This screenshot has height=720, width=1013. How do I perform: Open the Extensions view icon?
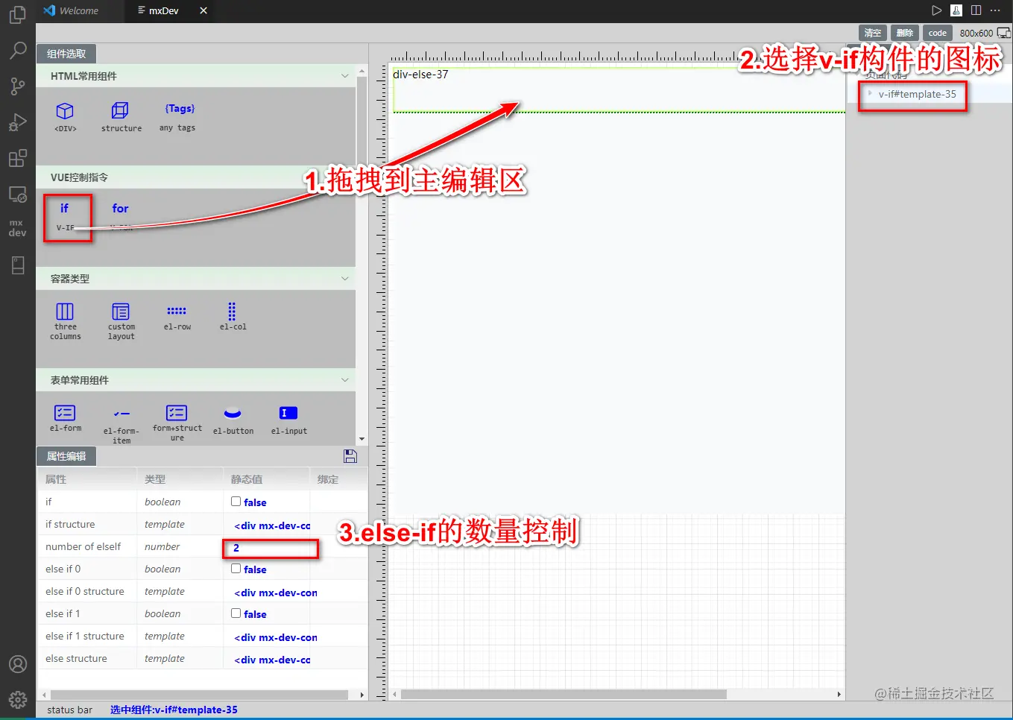[18, 158]
